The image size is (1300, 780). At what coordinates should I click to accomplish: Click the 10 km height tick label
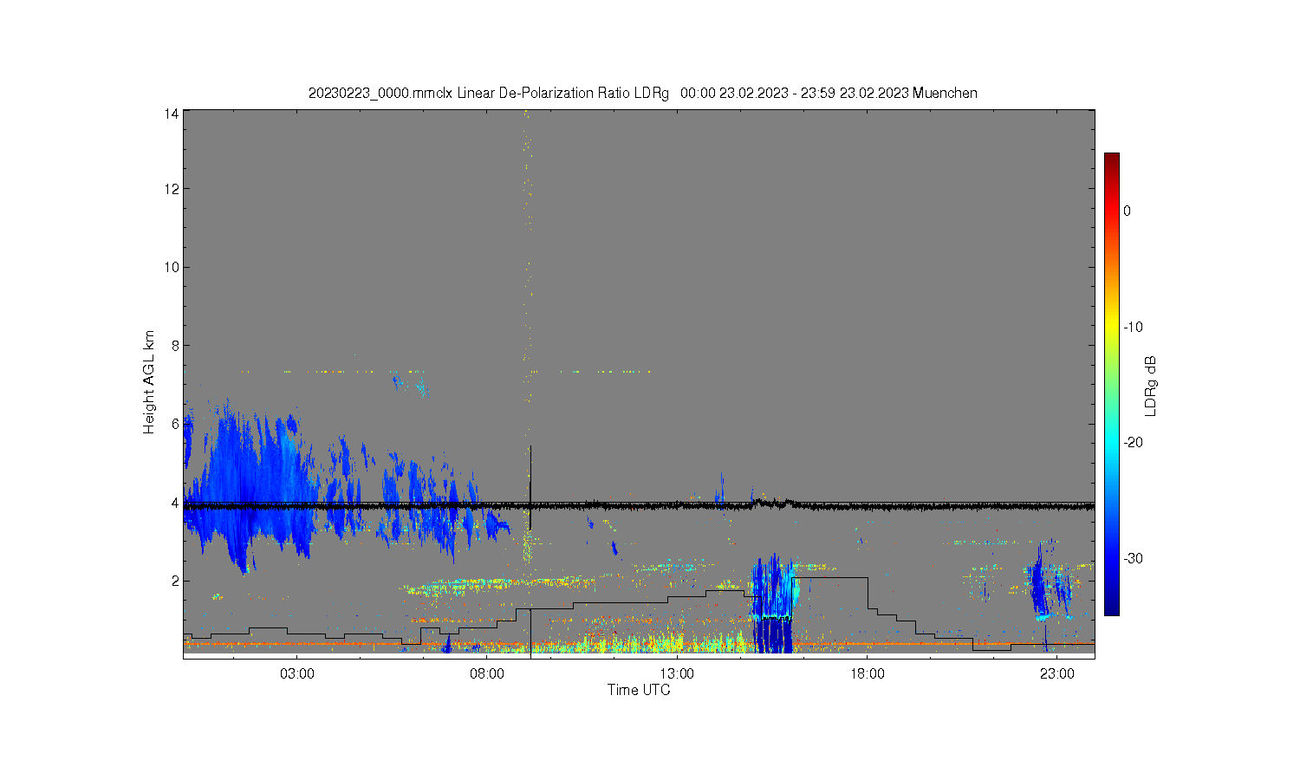tap(172, 267)
